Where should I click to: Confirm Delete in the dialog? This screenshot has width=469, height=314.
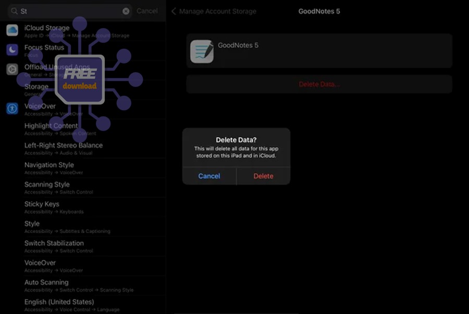point(263,176)
